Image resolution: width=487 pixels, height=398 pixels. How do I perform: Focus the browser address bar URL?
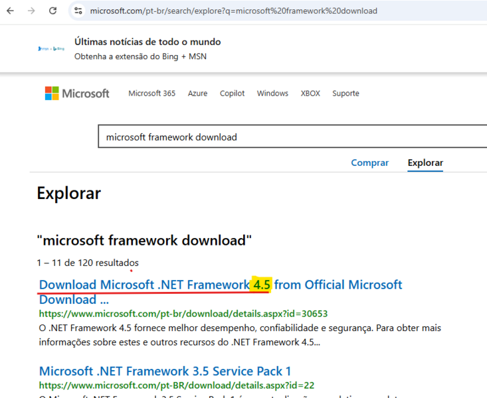tap(234, 11)
